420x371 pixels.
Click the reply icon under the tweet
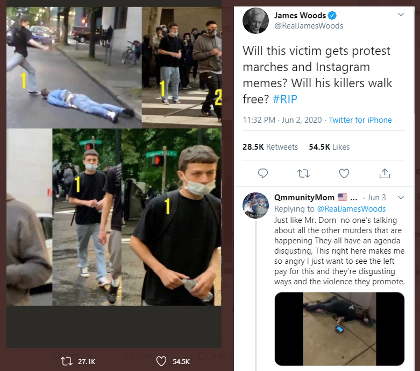tap(263, 173)
